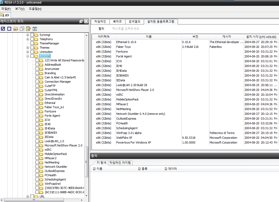This screenshot has width=279, height=202.
Task: Click the NetMeeting folder icon
Action: 41,162
